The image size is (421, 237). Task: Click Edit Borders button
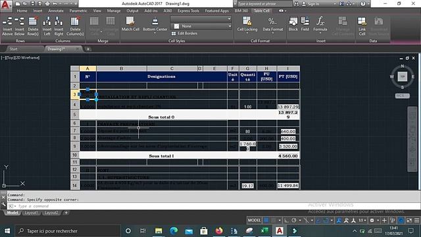(184, 34)
